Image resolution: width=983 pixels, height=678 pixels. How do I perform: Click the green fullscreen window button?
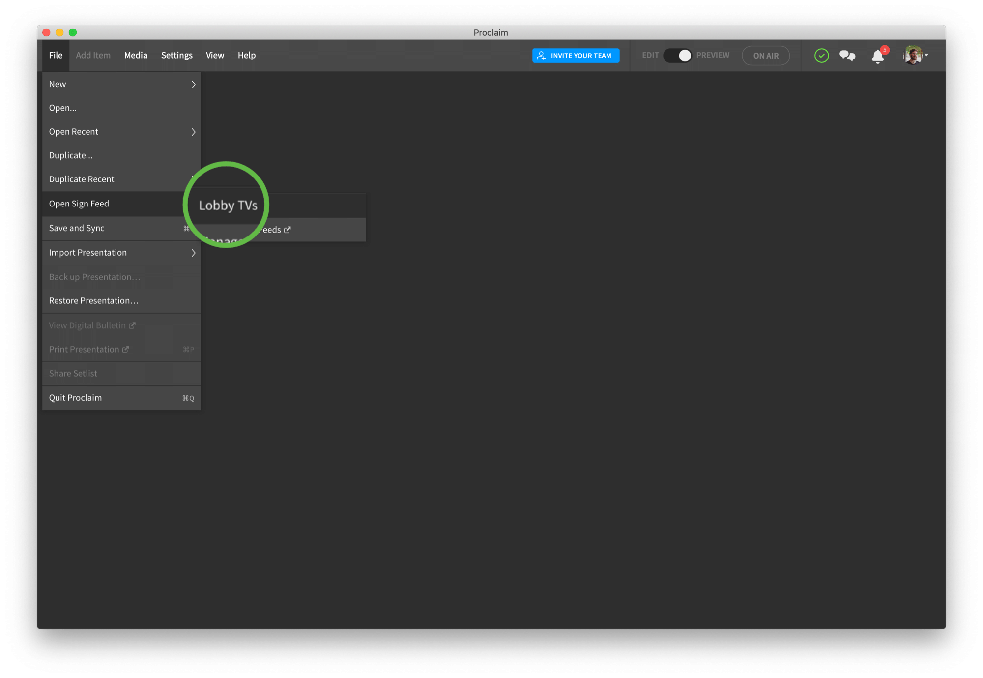coord(73,32)
